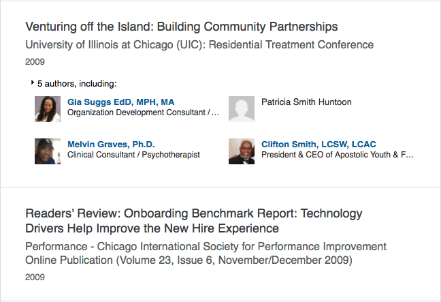The image size is (441, 302).
Task: Click the '5 authors, including:' label
Action: [77, 84]
